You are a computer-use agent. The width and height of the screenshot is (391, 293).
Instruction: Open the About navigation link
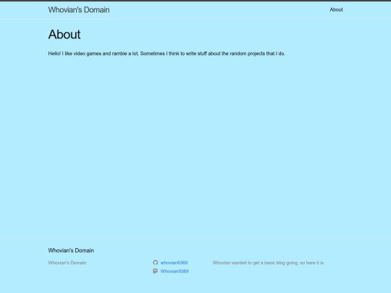336,9
